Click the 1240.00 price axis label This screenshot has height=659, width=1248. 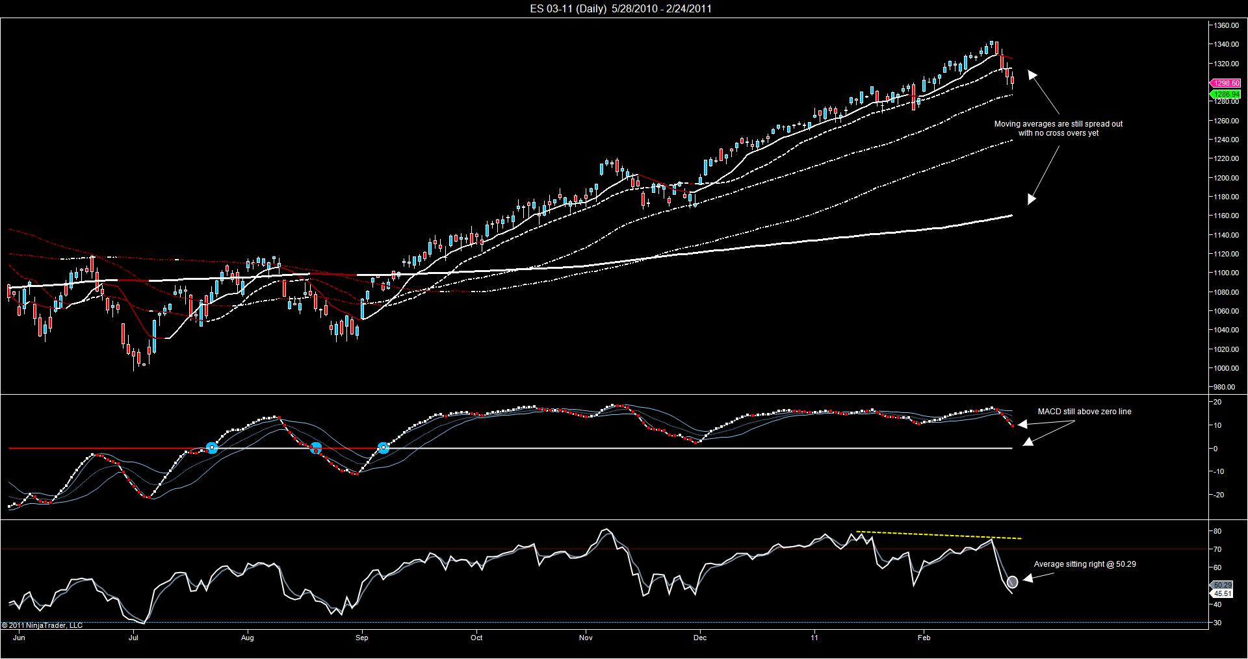click(1227, 140)
